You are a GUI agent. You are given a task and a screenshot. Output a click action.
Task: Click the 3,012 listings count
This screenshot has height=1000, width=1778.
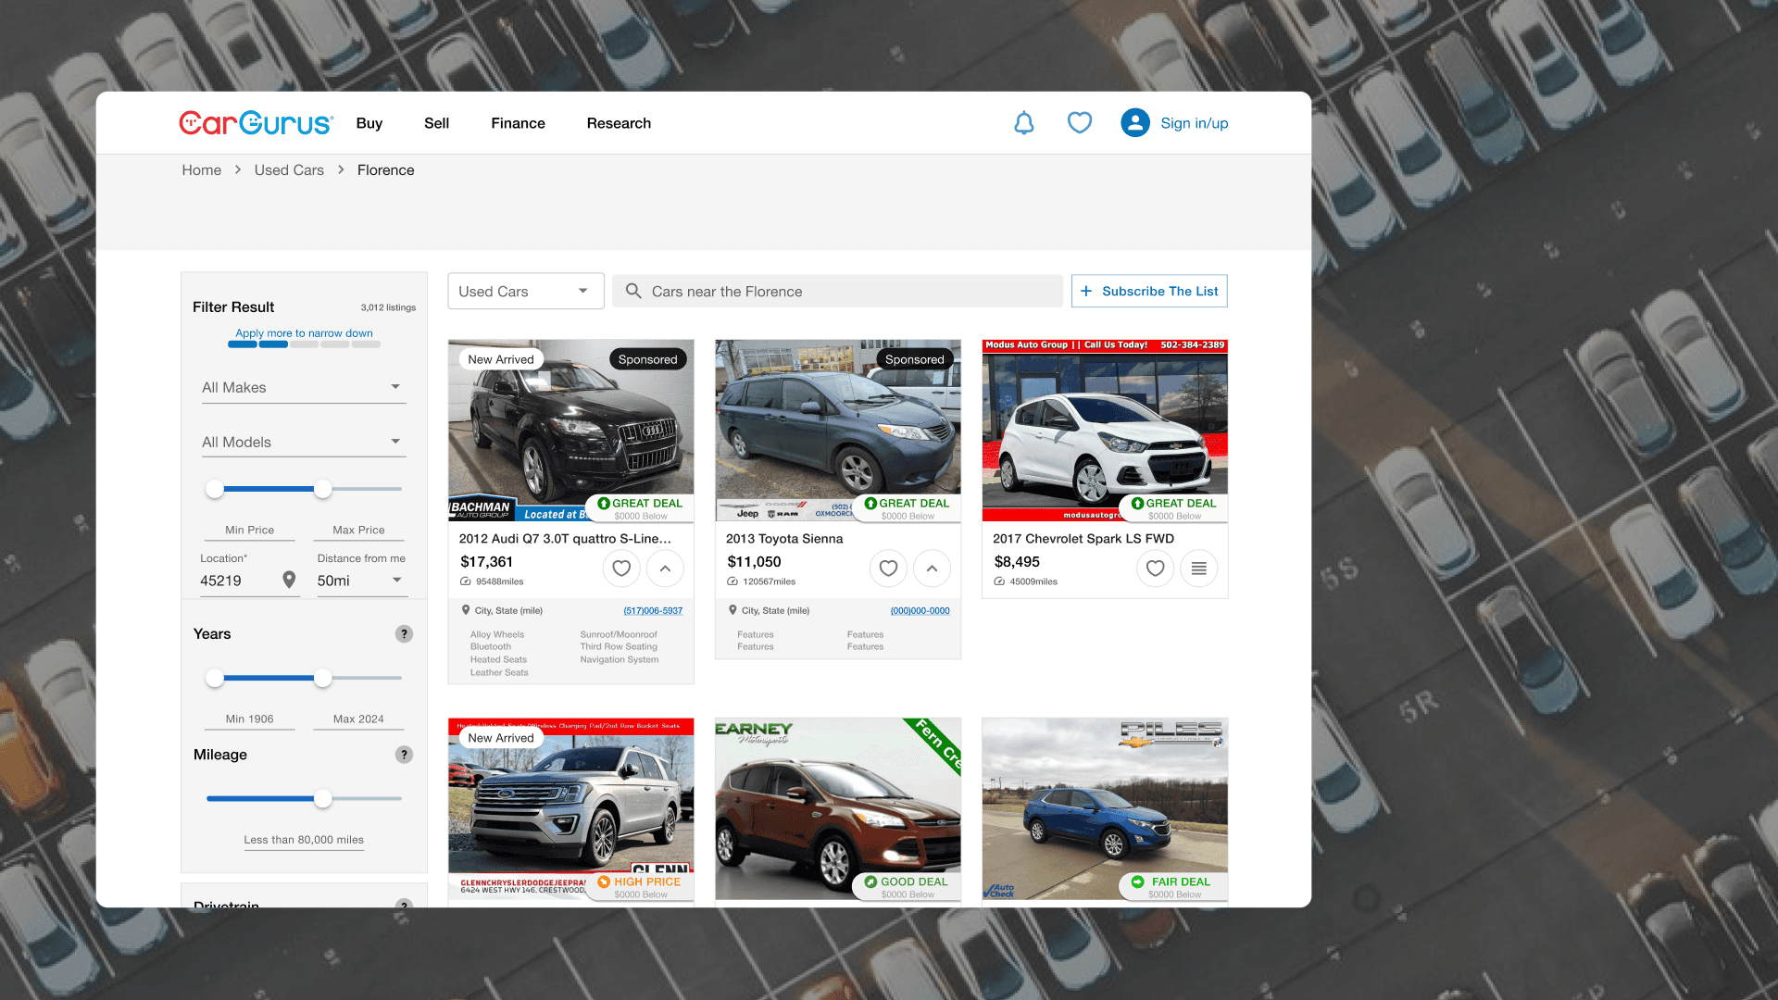click(388, 307)
